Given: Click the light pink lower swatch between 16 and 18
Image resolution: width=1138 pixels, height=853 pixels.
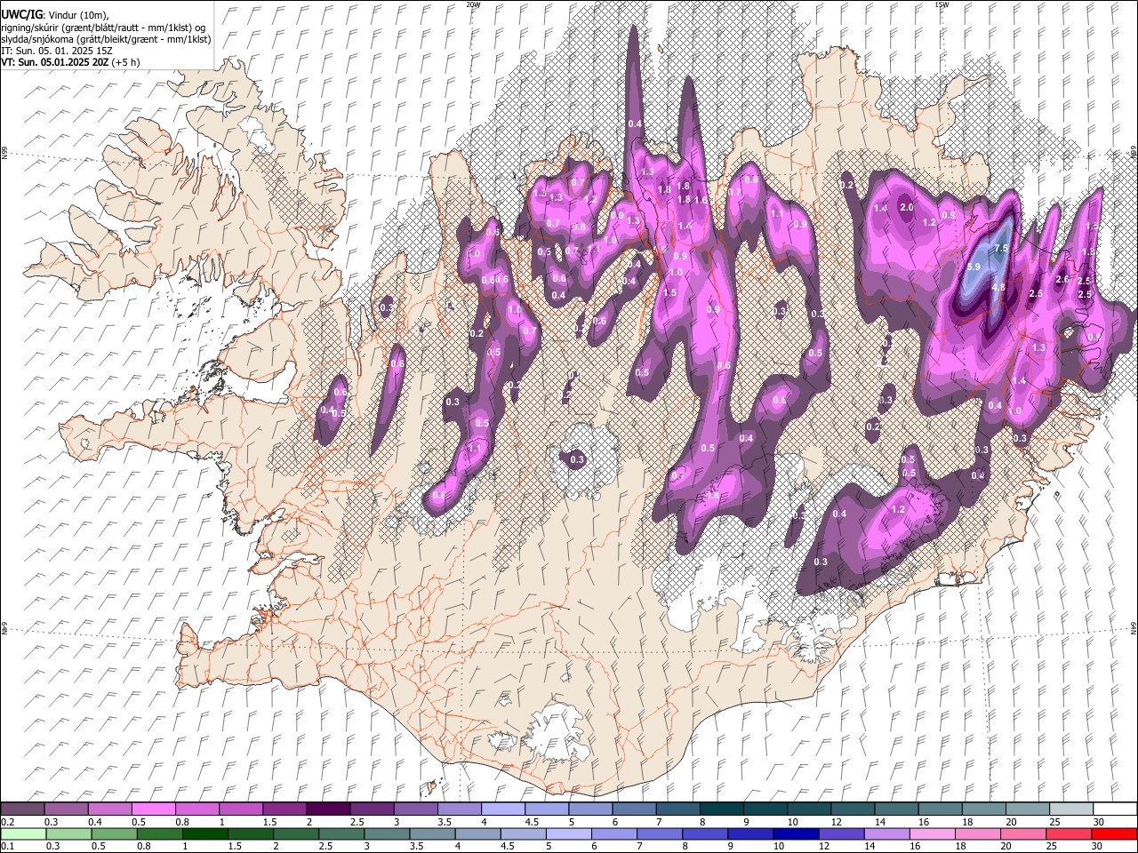Looking at the screenshot, I should [x=933, y=833].
